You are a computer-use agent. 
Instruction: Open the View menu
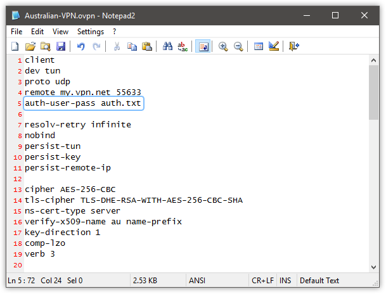tap(61, 31)
